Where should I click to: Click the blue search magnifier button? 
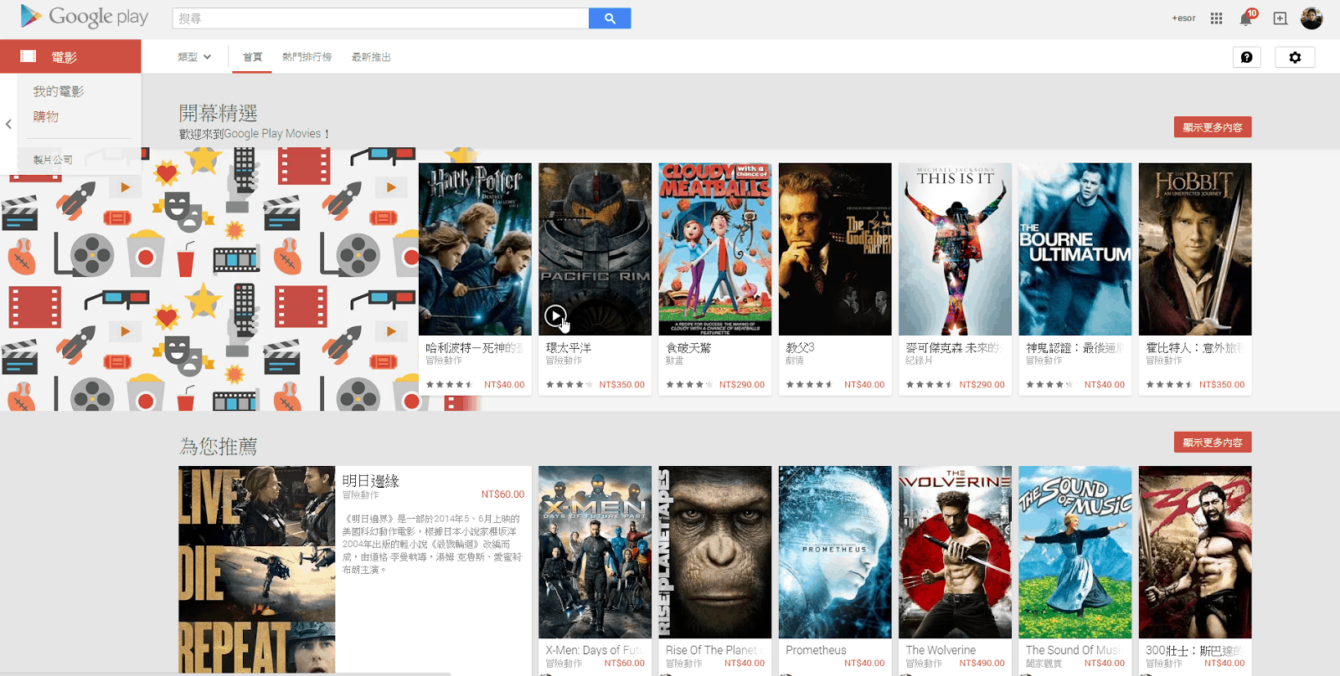pyautogui.click(x=610, y=18)
